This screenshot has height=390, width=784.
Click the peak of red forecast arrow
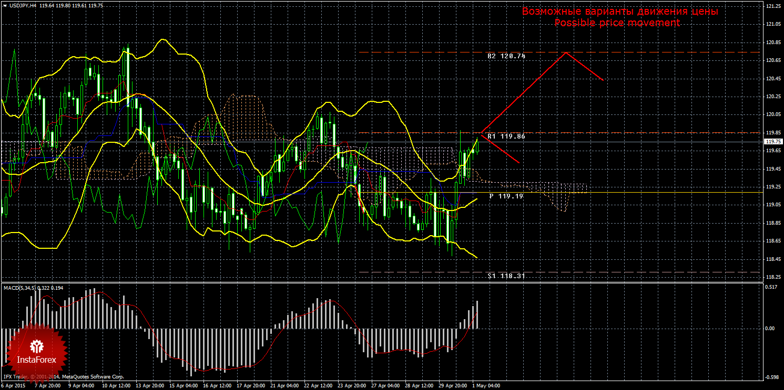point(566,52)
